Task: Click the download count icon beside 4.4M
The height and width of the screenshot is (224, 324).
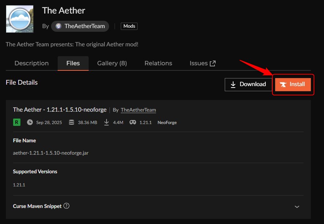Action: click(106, 122)
